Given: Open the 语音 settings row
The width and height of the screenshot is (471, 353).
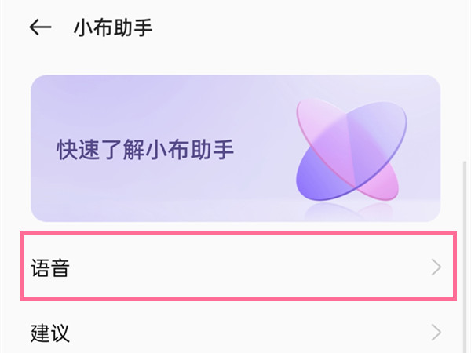Looking at the screenshot, I should (235, 268).
